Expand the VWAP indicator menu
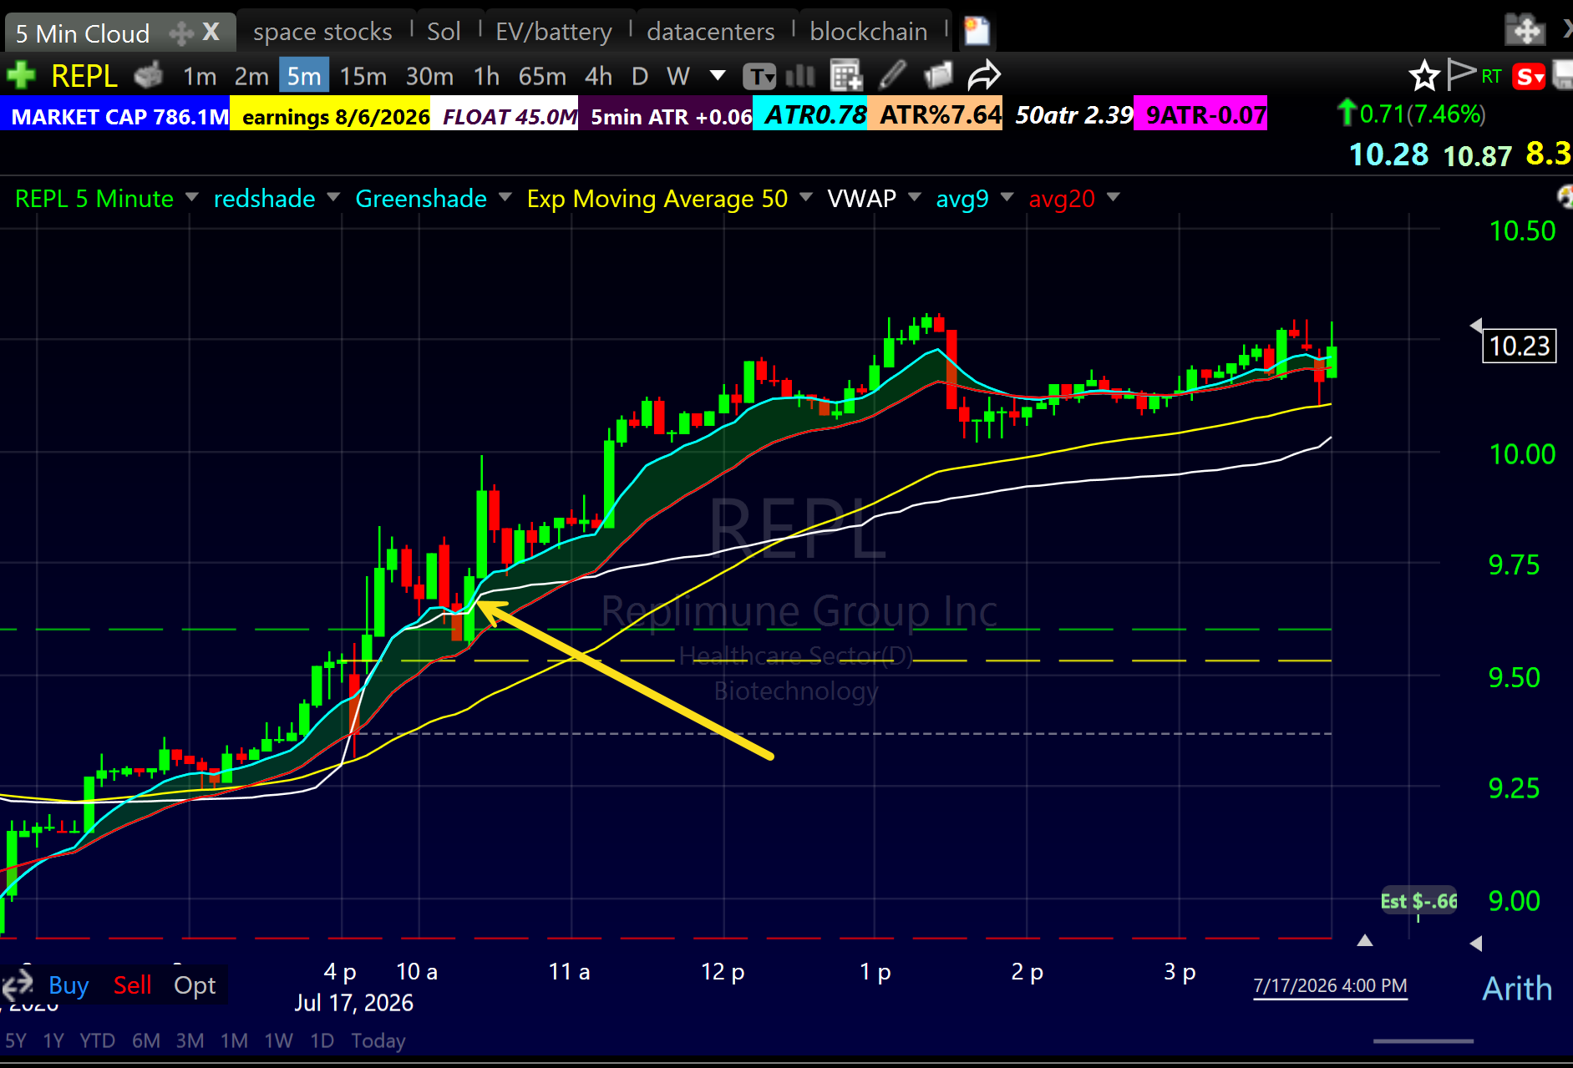This screenshot has height=1068, width=1573. (914, 198)
